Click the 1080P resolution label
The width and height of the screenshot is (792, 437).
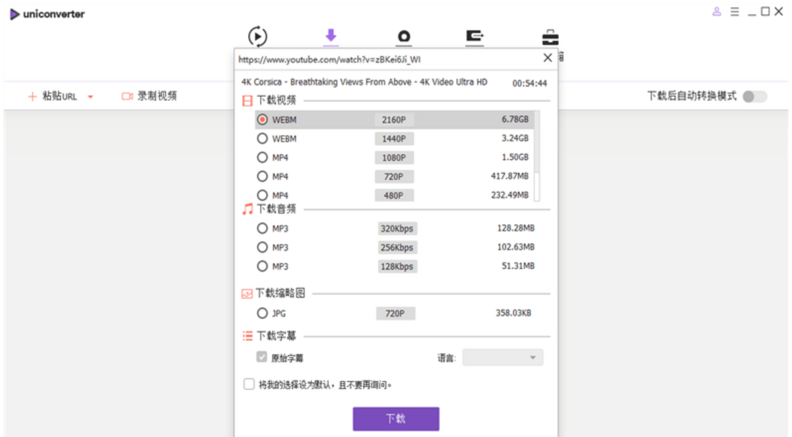395,158
